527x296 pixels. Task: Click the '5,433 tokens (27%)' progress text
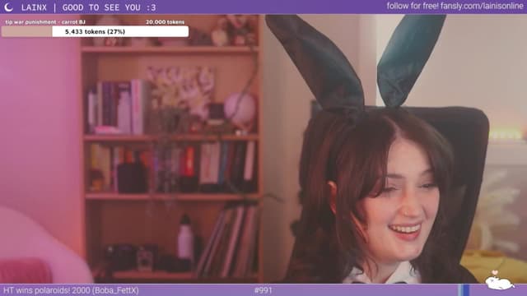tap(96, 31)
